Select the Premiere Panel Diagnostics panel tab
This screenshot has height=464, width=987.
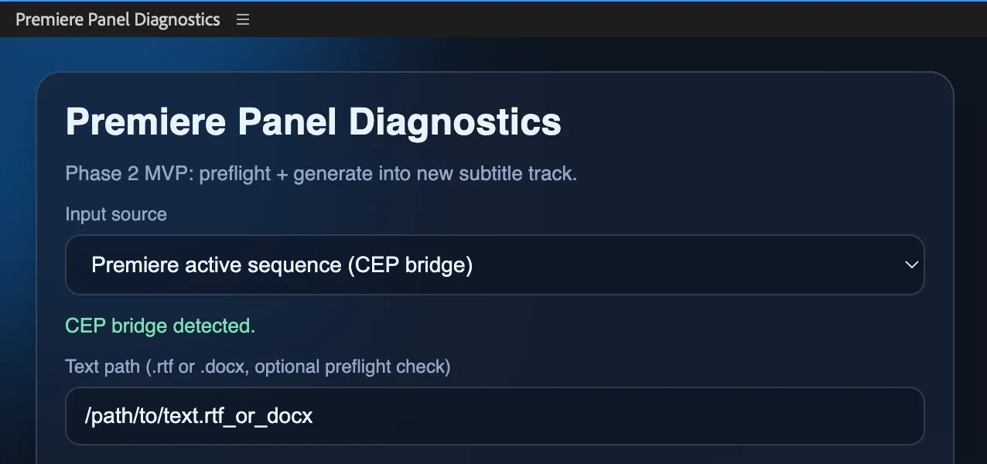click(x=118, y=19)
